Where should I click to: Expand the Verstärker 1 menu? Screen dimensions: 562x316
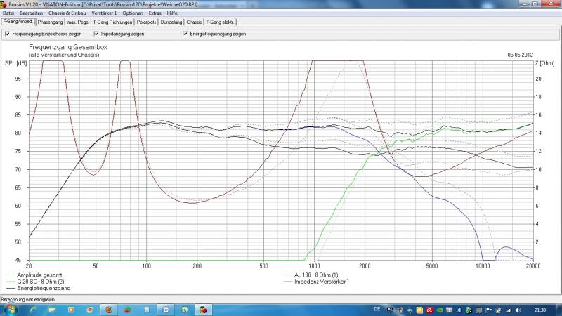(x=105, y=13)
